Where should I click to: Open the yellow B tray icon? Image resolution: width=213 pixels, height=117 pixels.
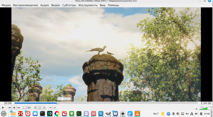(162, 114)
